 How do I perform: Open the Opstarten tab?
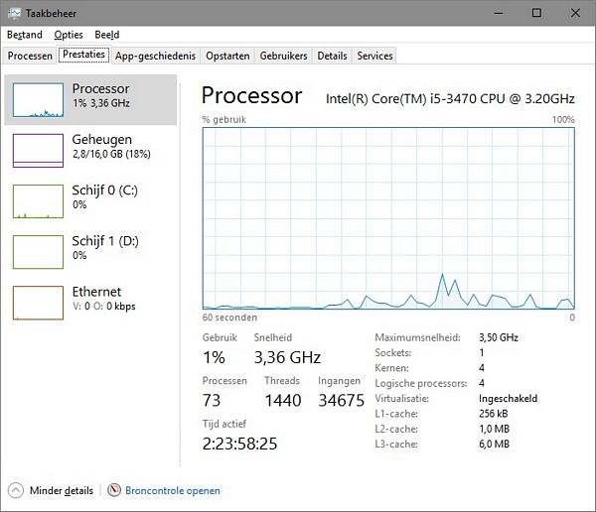point(228,56)
